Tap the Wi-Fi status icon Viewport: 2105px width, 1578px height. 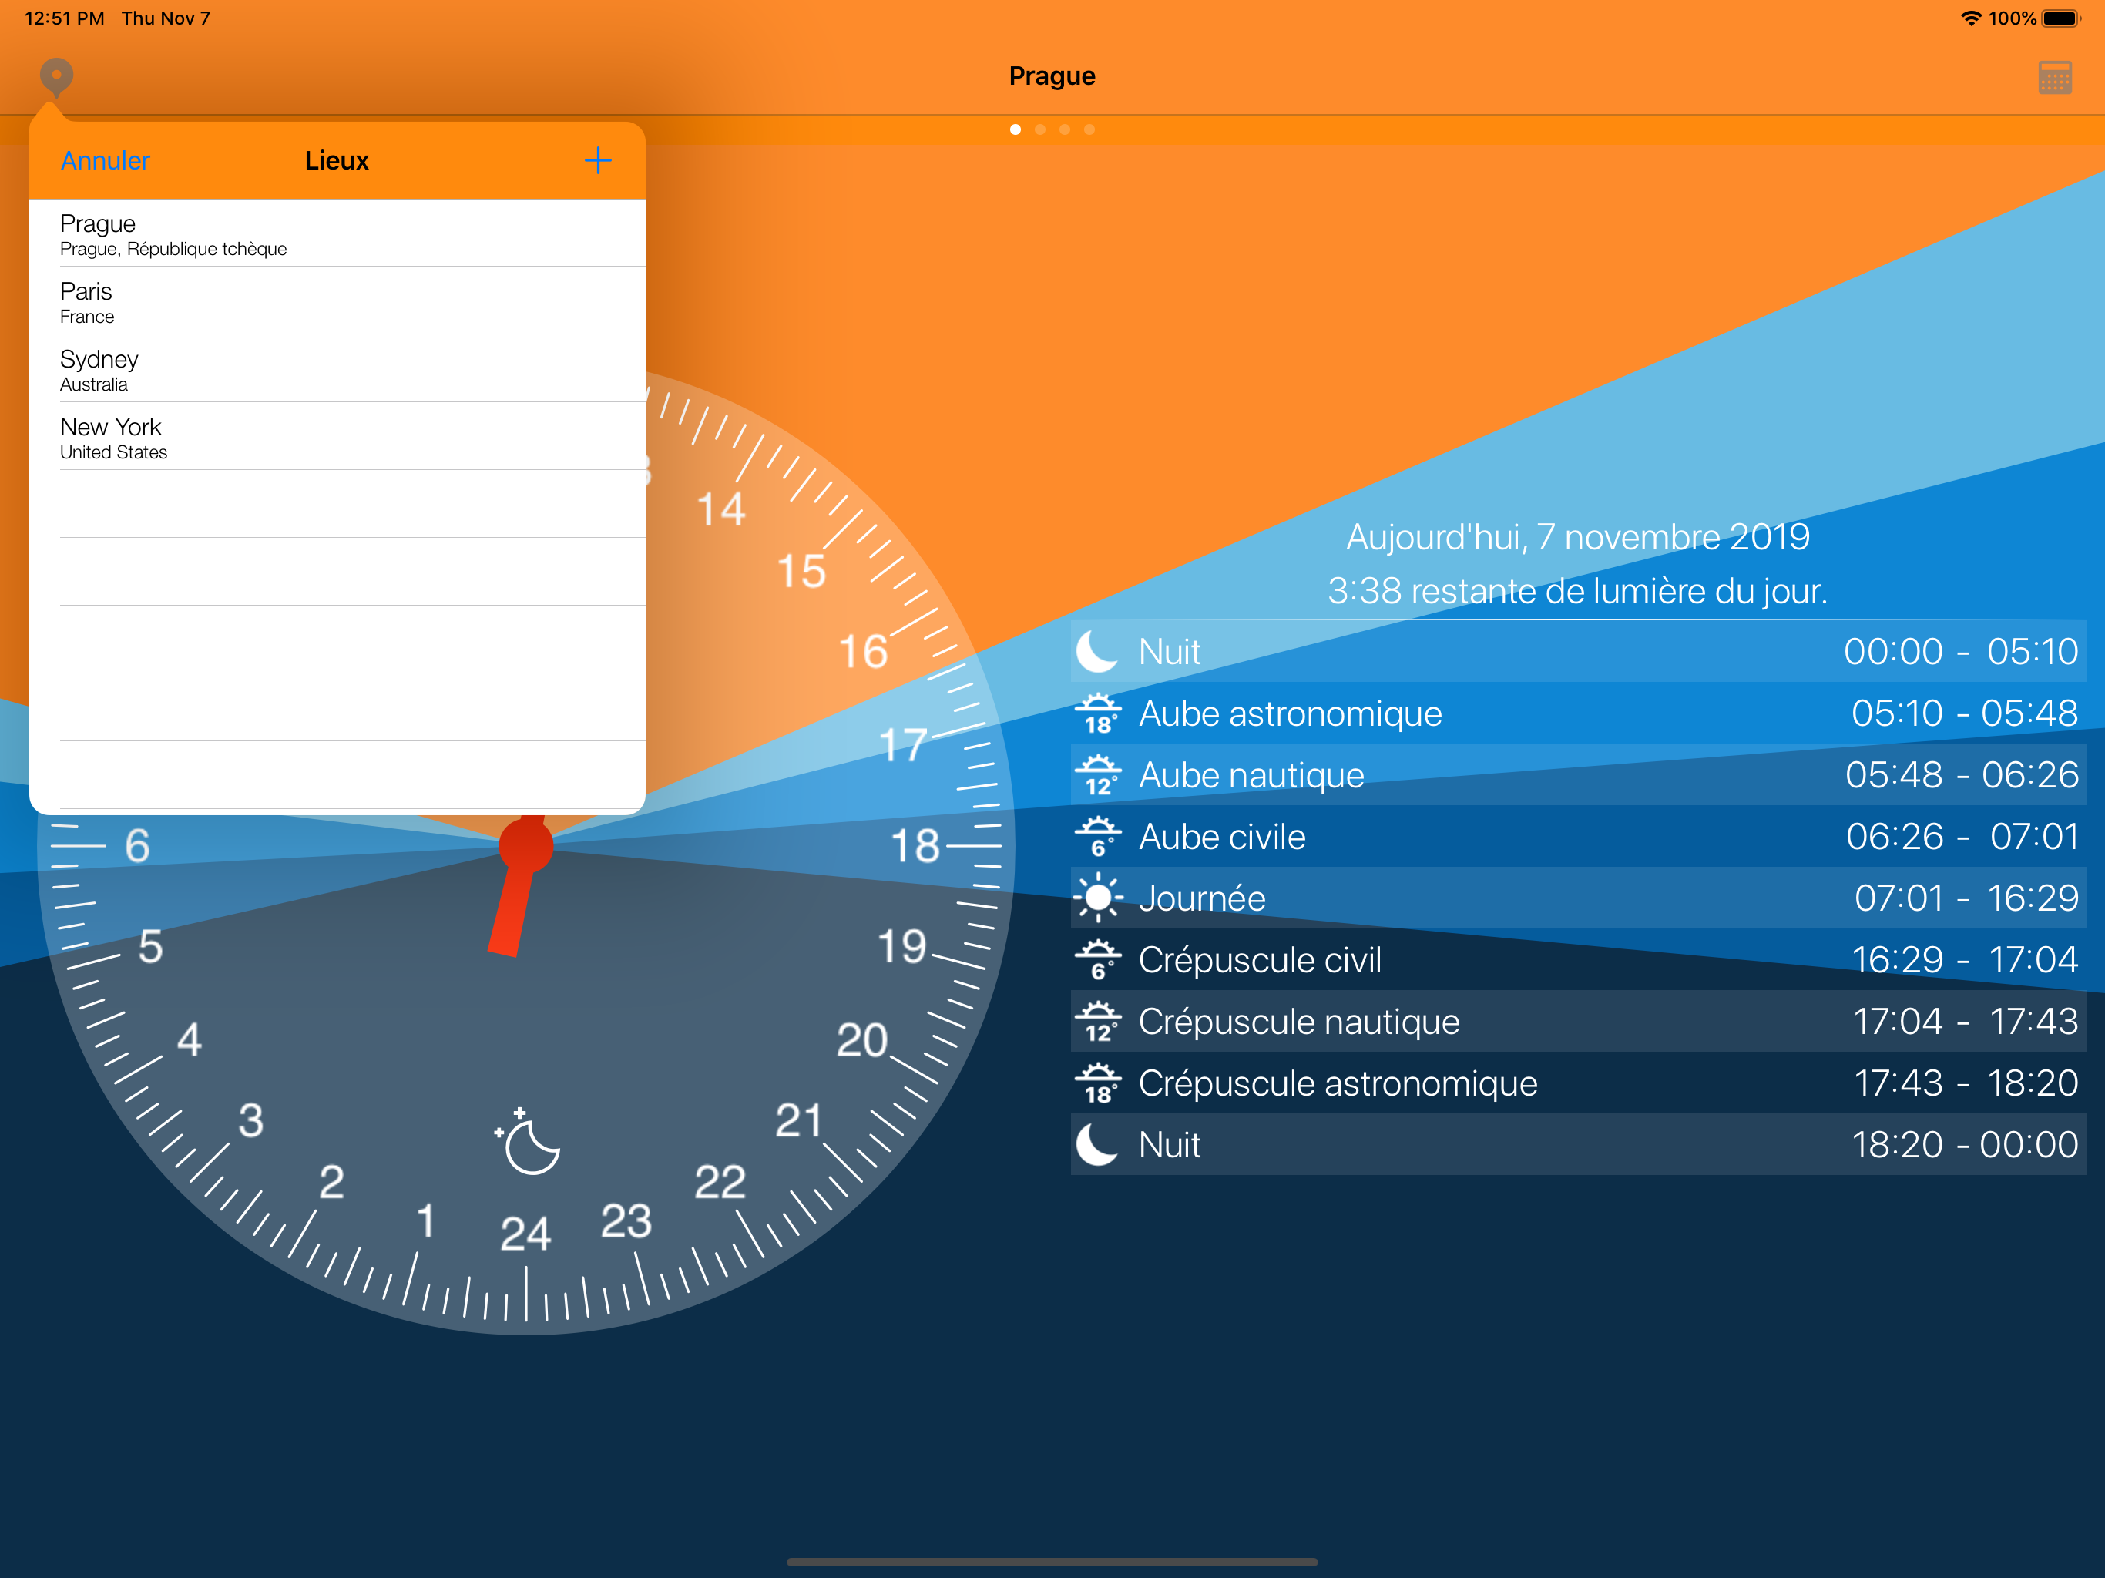coord(1970,18)
